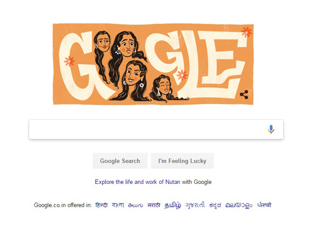
Task: Switch to Malayalam language (മലയാളം)
Action: [239, 205]
